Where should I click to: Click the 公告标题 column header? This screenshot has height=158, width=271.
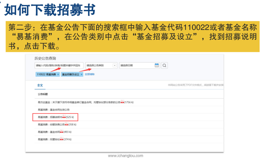coord(43,94)
